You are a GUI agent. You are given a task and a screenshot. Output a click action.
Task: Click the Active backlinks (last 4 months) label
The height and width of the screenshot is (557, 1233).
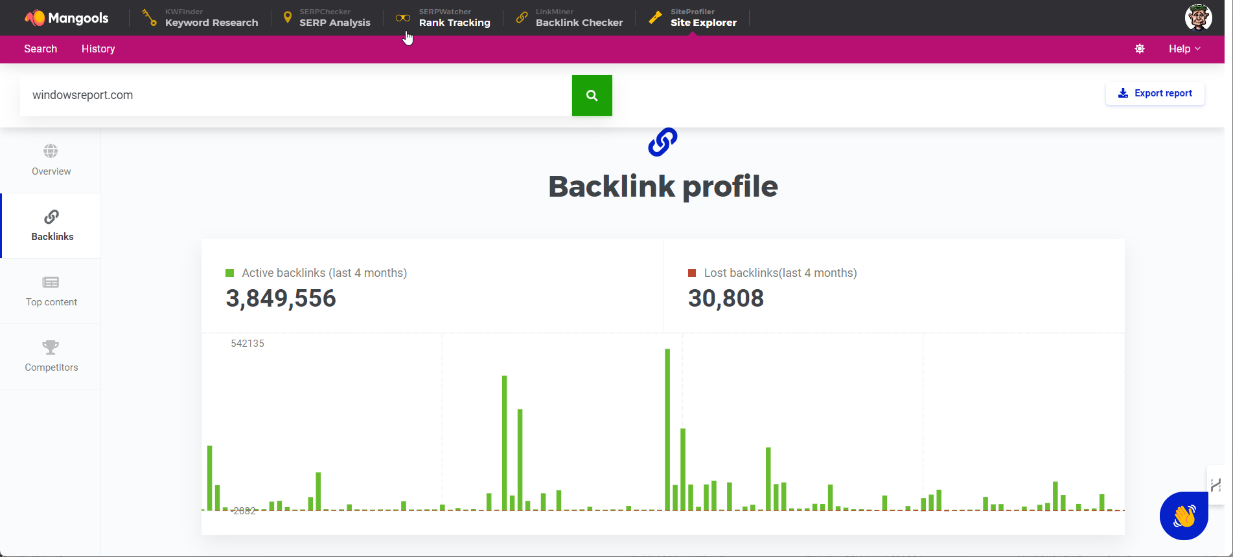(x=325, y=273)
